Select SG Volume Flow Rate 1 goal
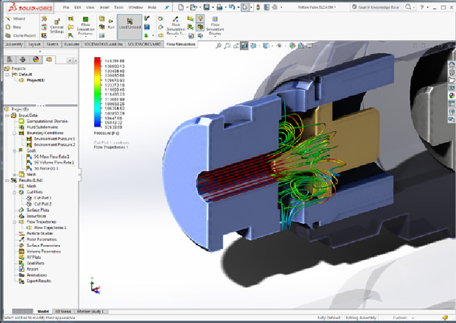Viewport: 456px width, 323px height. point(54,162)
